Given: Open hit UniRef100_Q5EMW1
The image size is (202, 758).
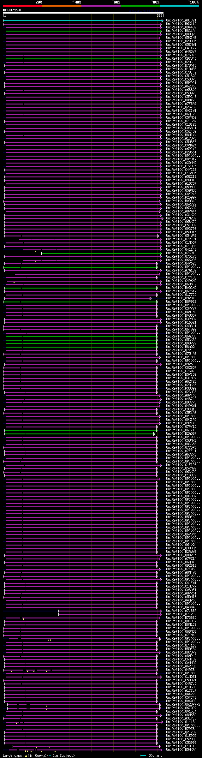Looking at the screenshot, I should tap(181, 45).
